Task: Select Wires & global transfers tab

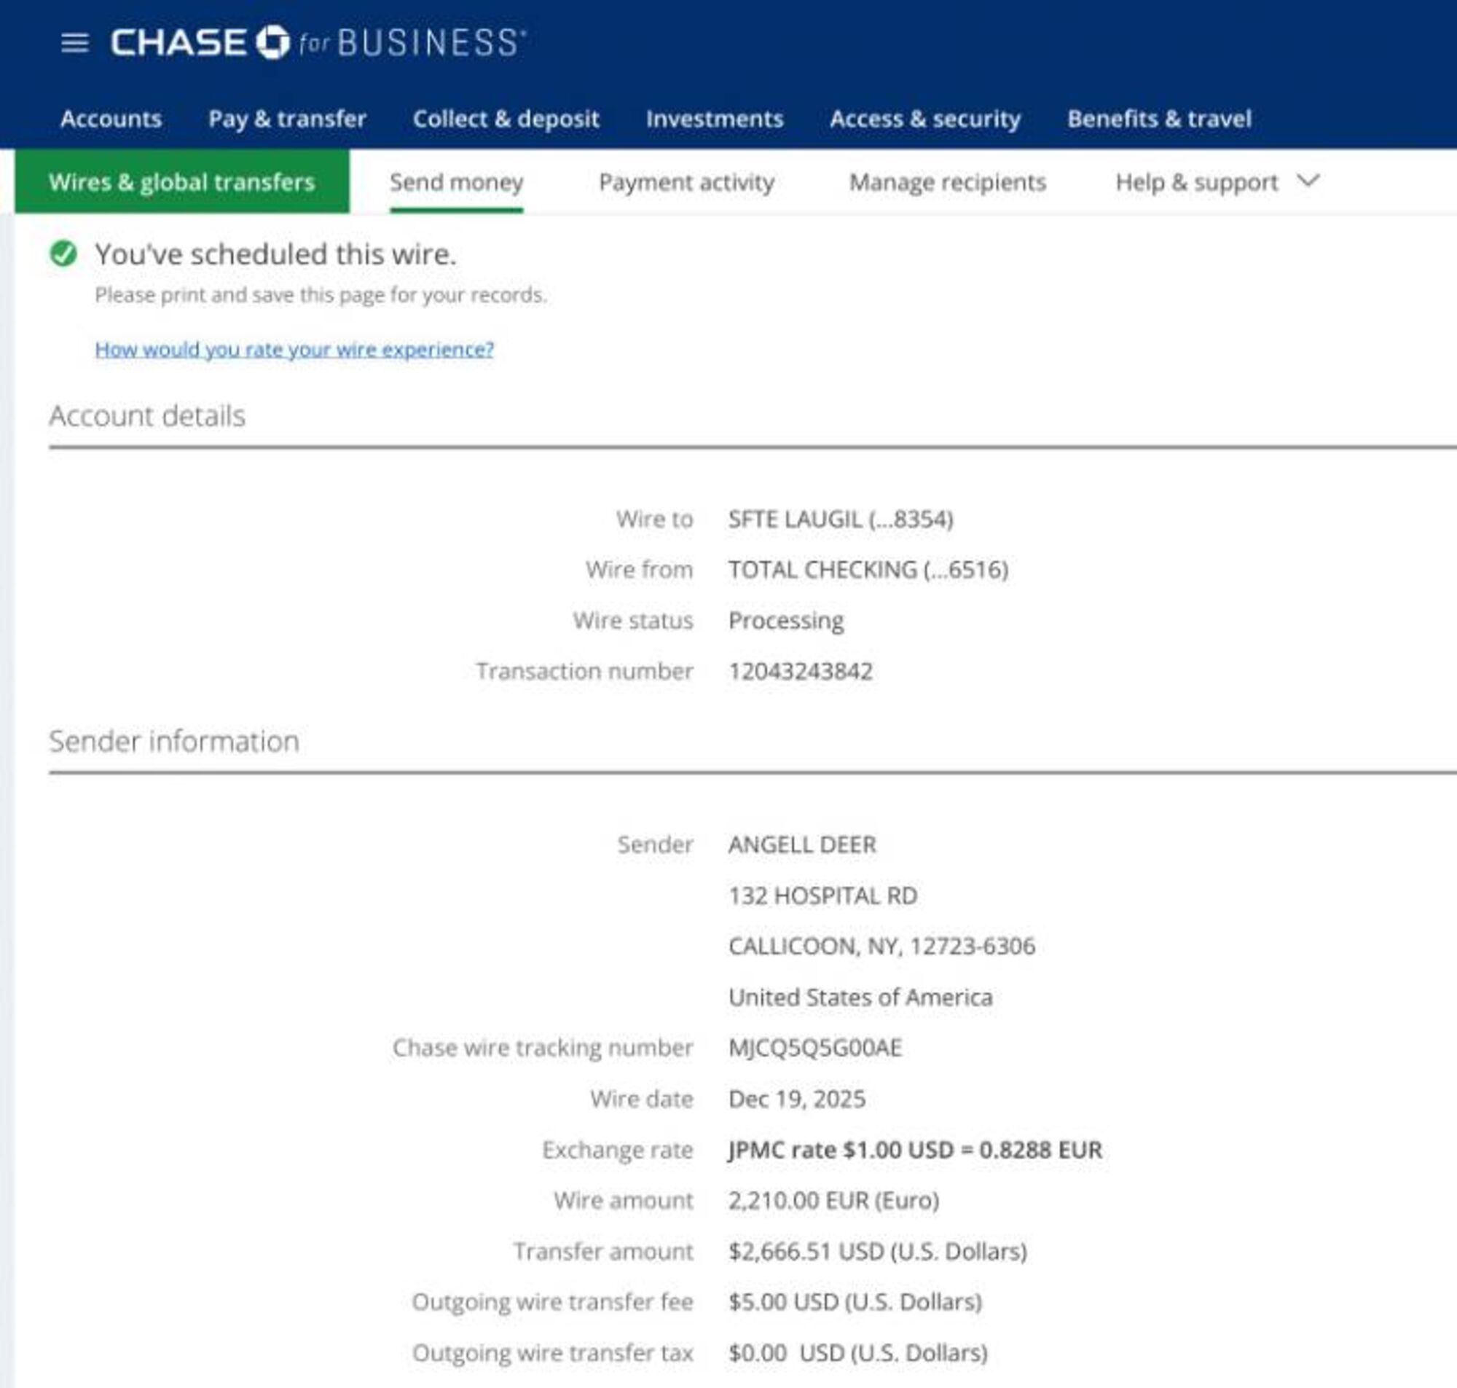Action: (182, 182)
